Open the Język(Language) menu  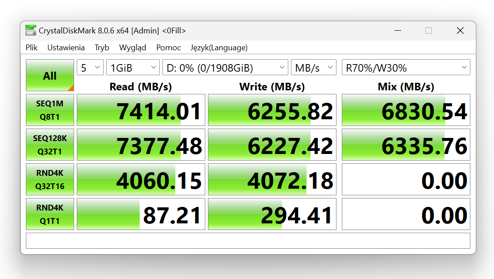click(219, 48)
